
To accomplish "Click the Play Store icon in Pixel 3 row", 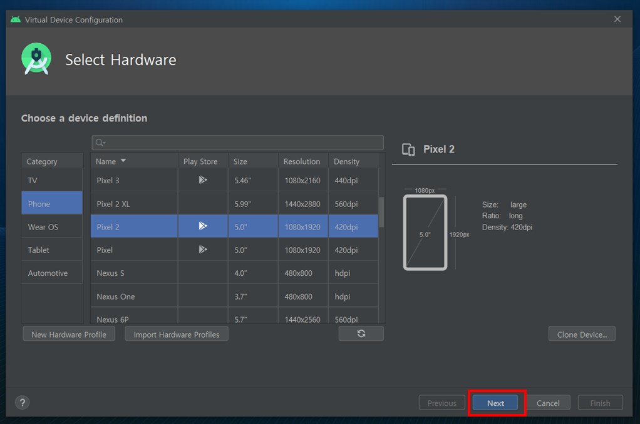I will 202,179.
